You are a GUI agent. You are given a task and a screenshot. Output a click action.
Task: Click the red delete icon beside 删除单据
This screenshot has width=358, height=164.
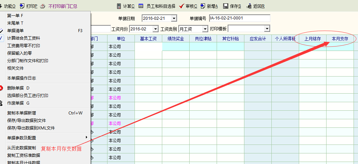[x=1, y=88]
